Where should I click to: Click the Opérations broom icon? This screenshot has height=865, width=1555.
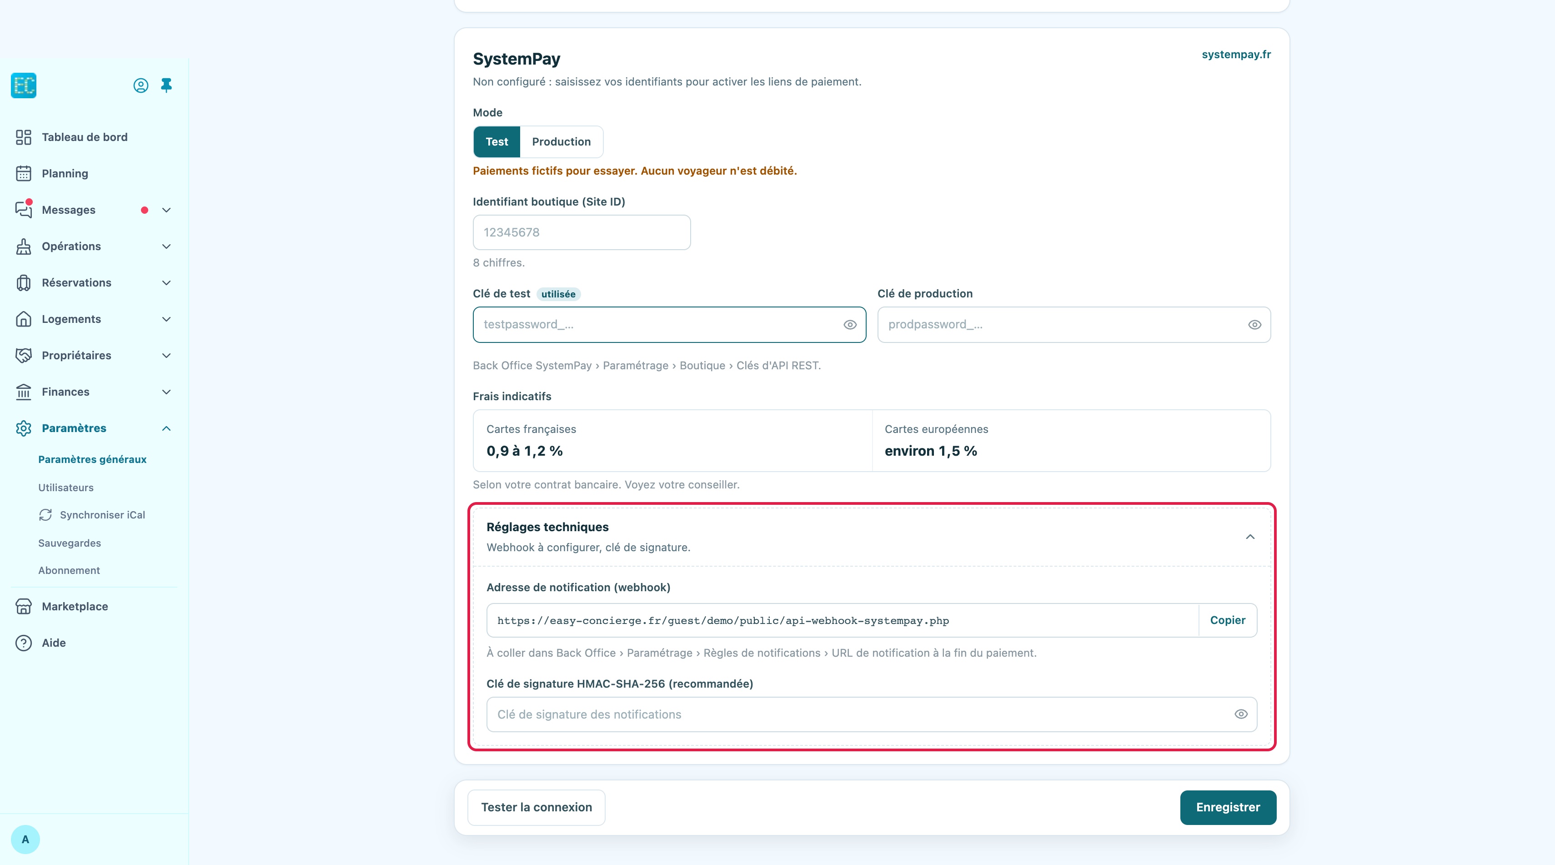click(x=24, y=246)
